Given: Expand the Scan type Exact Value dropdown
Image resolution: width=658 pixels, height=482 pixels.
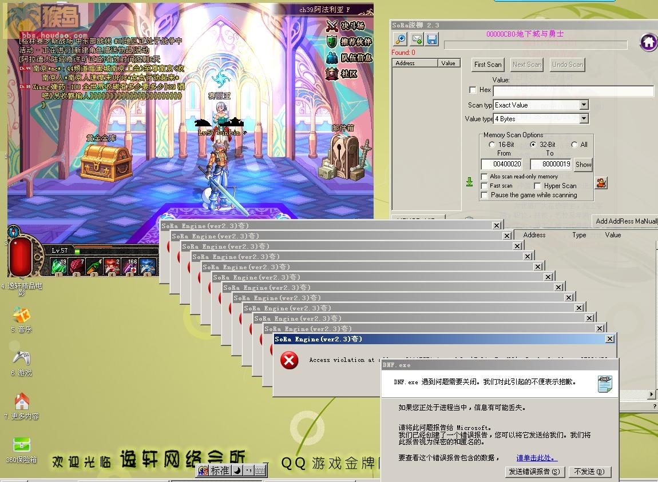Looking at the screenshot, I should coord(584,105).
